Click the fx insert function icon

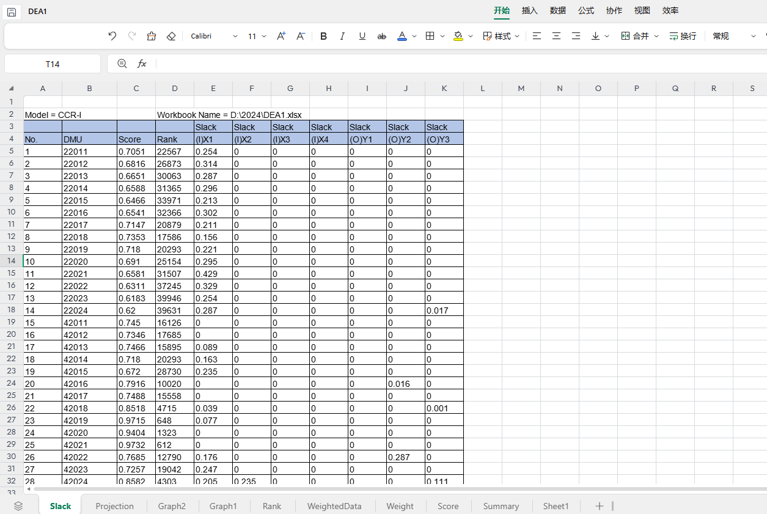142,64
